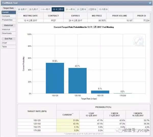Open the Dot Plot Chart item
This screenshot has width=153, height=137.
click(9, 43)
